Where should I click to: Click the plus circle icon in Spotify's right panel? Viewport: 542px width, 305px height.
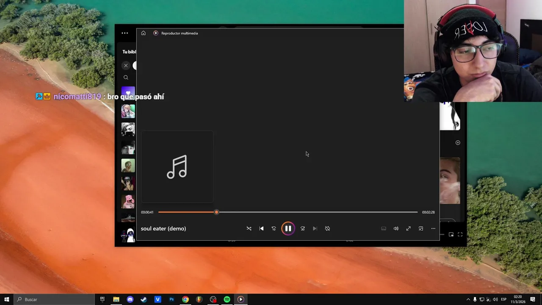[x=458, y=143]
